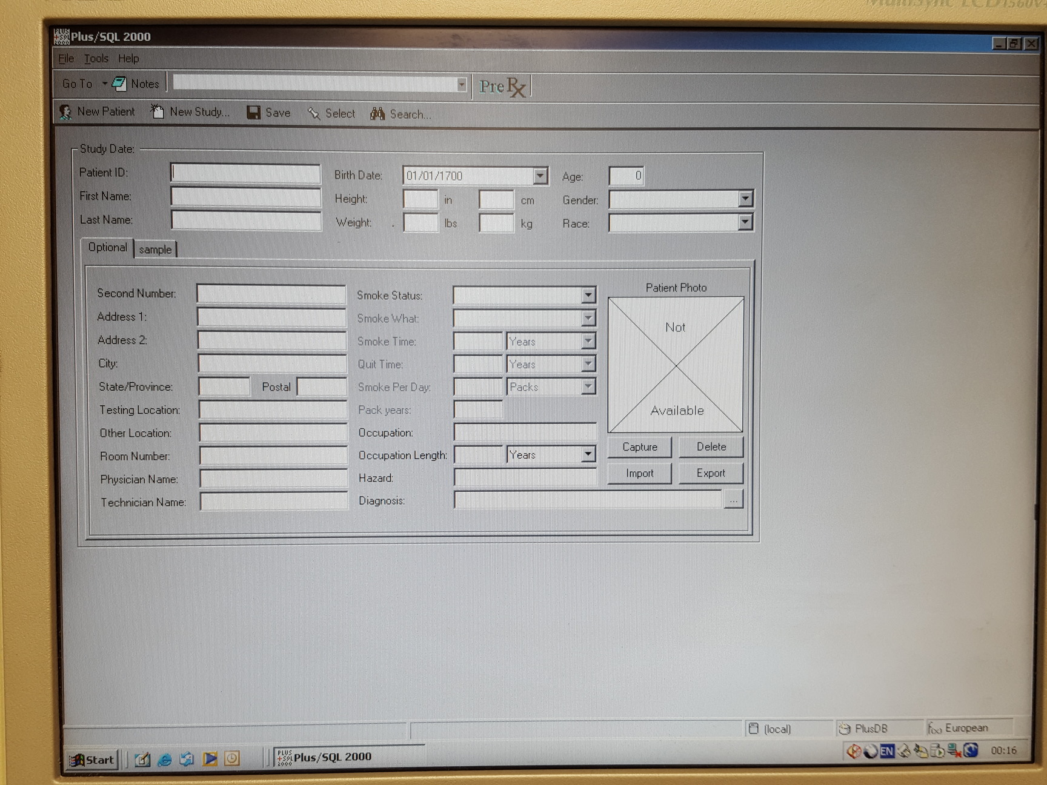Image resolution: width=1047 pixels, height=785 pixels.
Task: Click the clock-style quick launch icon
Action: point(232,758)
